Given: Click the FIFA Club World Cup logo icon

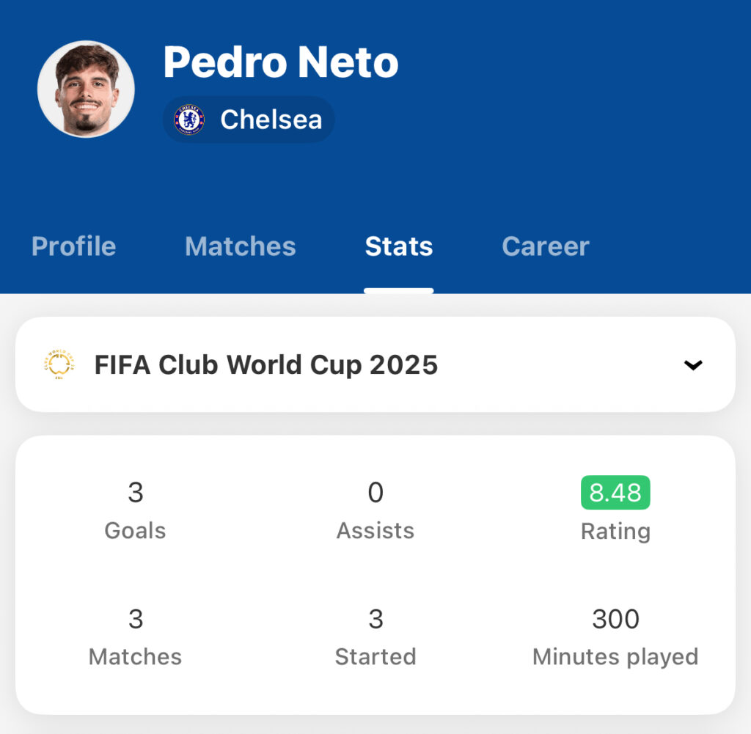Looking at the screenshot, I should click(59, 365).
